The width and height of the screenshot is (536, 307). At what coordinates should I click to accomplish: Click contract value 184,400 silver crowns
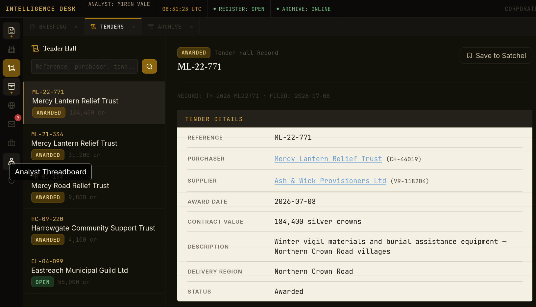click(x=318, y=222)
